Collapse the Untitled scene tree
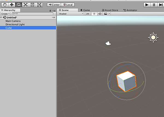Screen dimensions: 164x117 [x=1, y=17]
